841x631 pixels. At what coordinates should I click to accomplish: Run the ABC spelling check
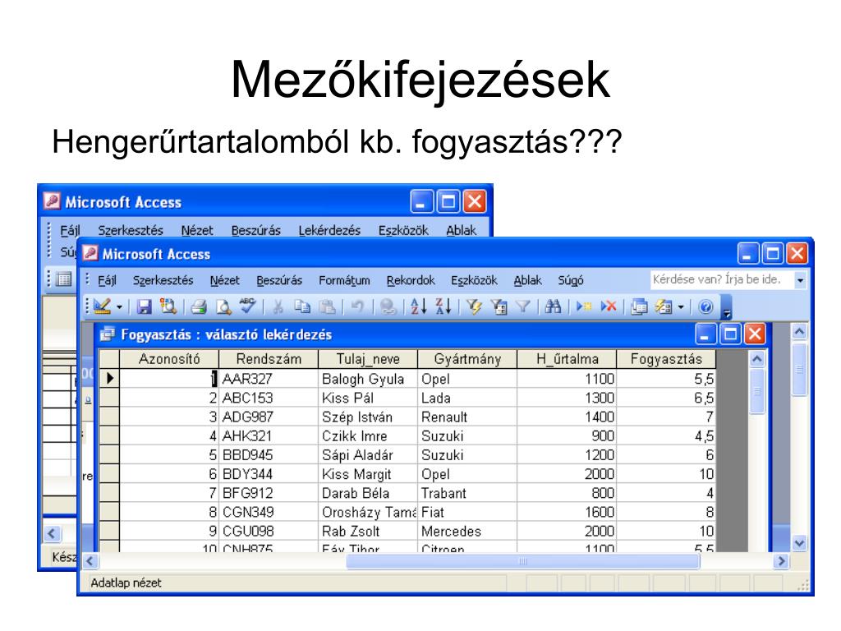click(247, 306)
